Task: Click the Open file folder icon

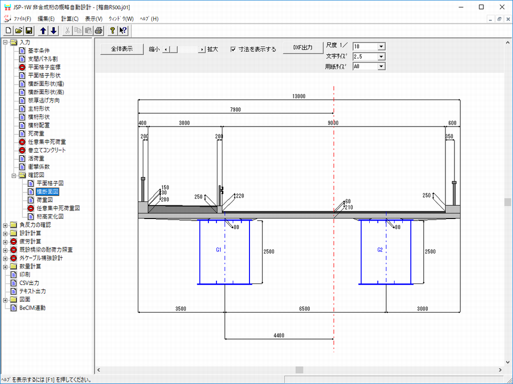Action: pyautogui.click(x=19, y=31)
